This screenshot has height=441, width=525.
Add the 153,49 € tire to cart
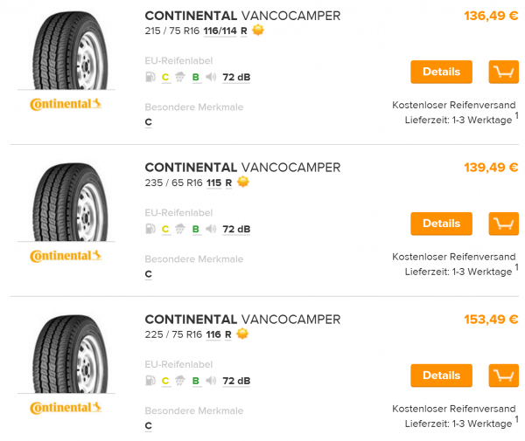[x=503, y=376]
